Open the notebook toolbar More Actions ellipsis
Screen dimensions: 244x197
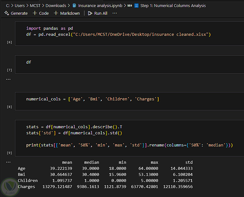[115, 13]
